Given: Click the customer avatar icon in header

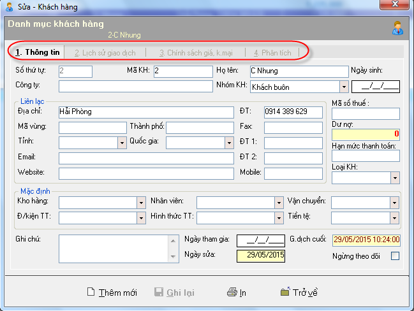Looking at the screenshot, I should [x=397, y=28].
